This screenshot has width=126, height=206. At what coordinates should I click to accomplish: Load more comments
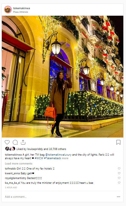[18, 163]
